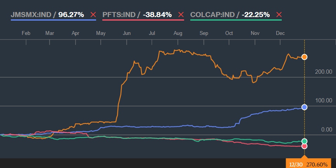Remove COLCAP:IND comparison with red X
This screenshot has width=336, height=168.
point(279,15)
